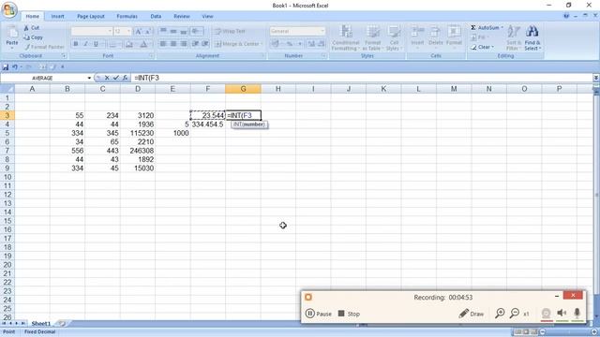Viewport: 600px width, 337px height.
Task: Toggle Wrap Text
Action: click(x=230, y=31)
